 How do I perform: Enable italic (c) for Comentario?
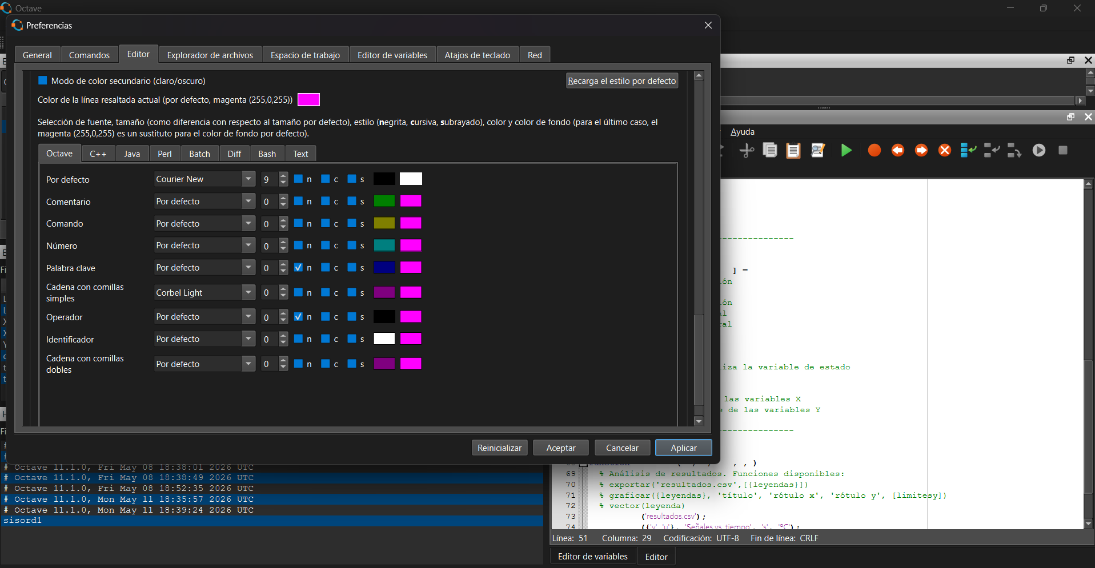(325, 201)
